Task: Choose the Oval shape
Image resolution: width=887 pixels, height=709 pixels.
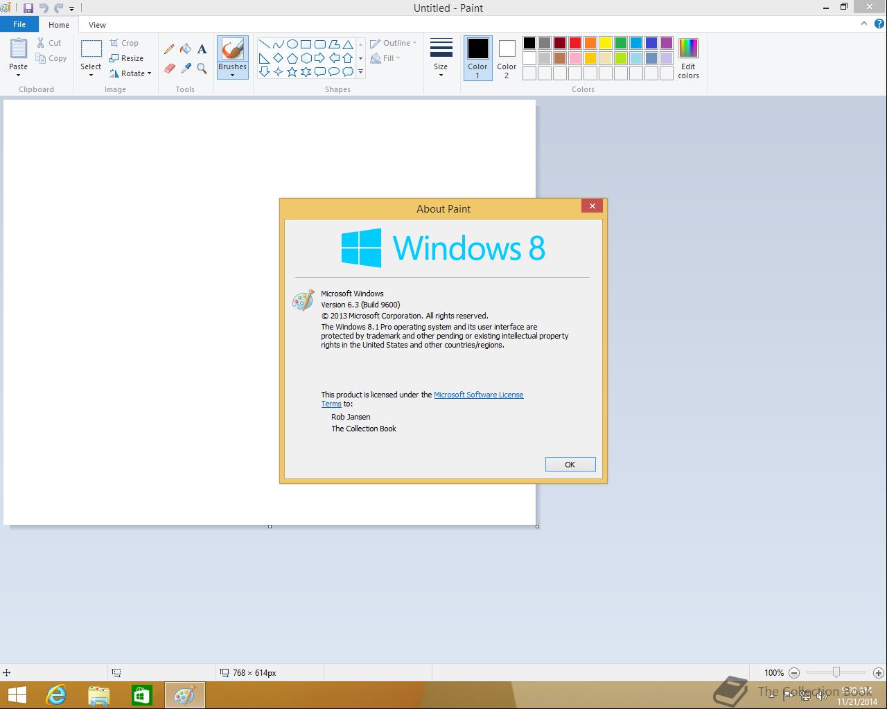Action: coord(292,44)
